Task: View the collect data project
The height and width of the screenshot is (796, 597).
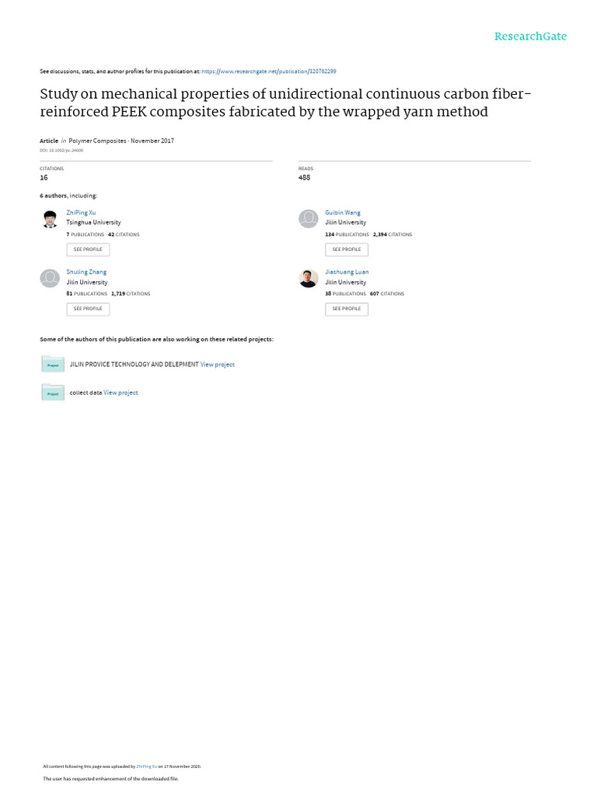Action: 121,393
